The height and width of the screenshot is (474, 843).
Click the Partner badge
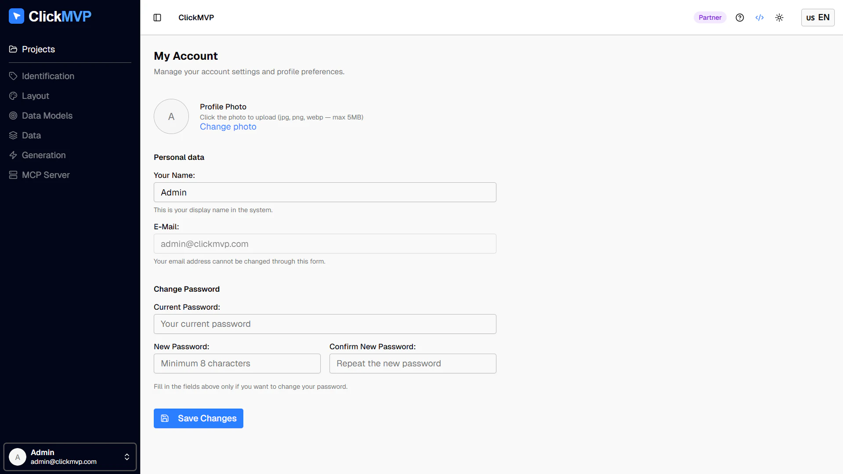[710, 18]
